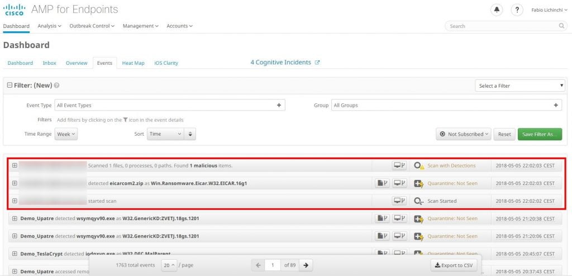Click computer trajectory icon in Scan with Detections row
This screenshot has height=276, width=572.
399,165
